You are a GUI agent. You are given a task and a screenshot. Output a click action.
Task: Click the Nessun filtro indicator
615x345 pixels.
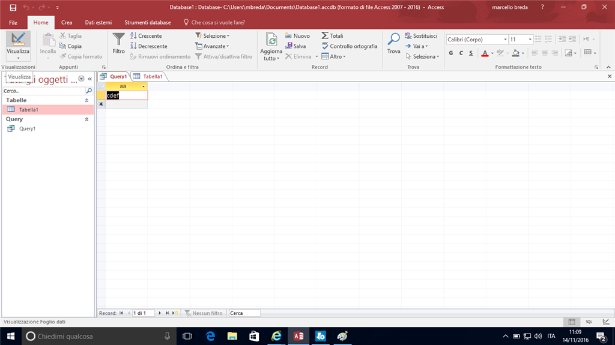[204, 313]
